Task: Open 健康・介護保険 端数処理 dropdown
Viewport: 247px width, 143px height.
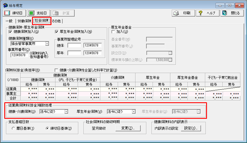Action: (66, 112)
